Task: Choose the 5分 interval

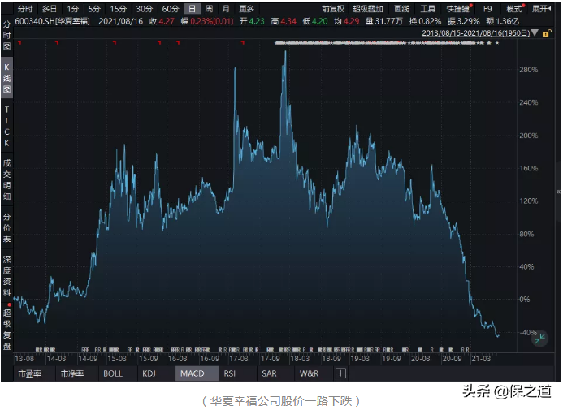Action: (x=94, y=9)
